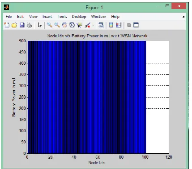Open a file with folder icon
Screen dimensions: 192x169
[14, 25]
